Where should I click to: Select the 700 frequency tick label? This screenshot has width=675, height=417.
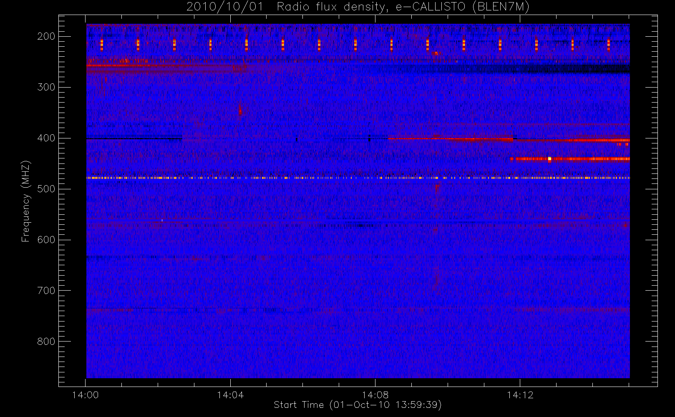click(x=46, y=291)
